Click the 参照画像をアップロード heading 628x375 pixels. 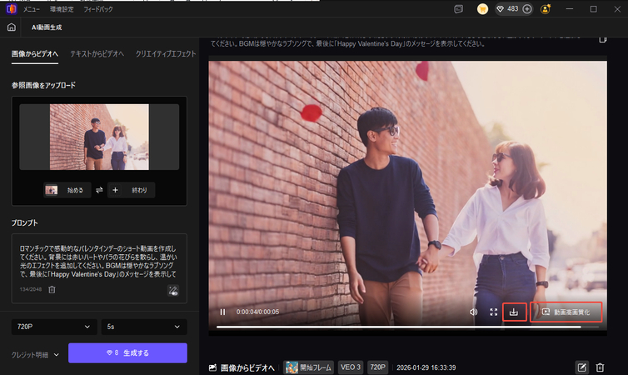coord(43,85)
